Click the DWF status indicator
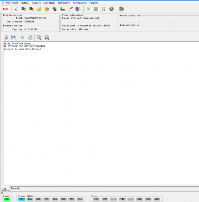199x202 pixels. tap(38, 199)
